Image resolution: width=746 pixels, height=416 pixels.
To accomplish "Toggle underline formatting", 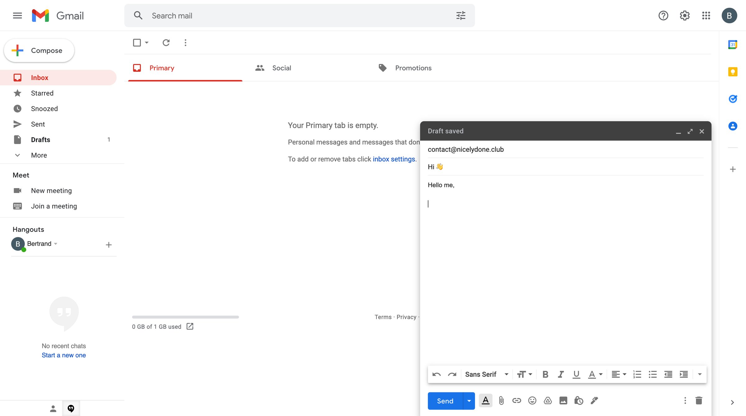I will [x=576, y=374].
